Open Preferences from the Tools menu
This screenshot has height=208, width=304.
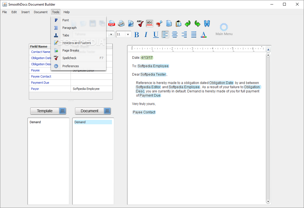[x=79, y=66]
